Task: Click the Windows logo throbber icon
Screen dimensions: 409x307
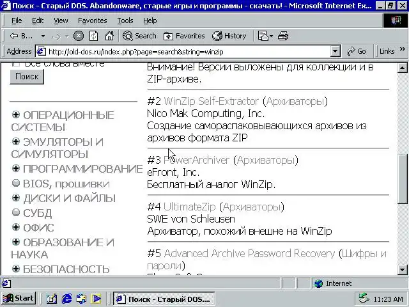Action: (396, 20)
